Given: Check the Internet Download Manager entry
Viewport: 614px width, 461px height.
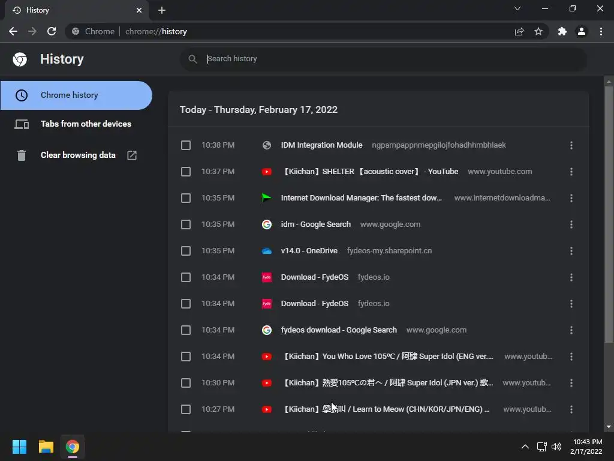Looking at the screenshot, I should [x=186, y=198].
